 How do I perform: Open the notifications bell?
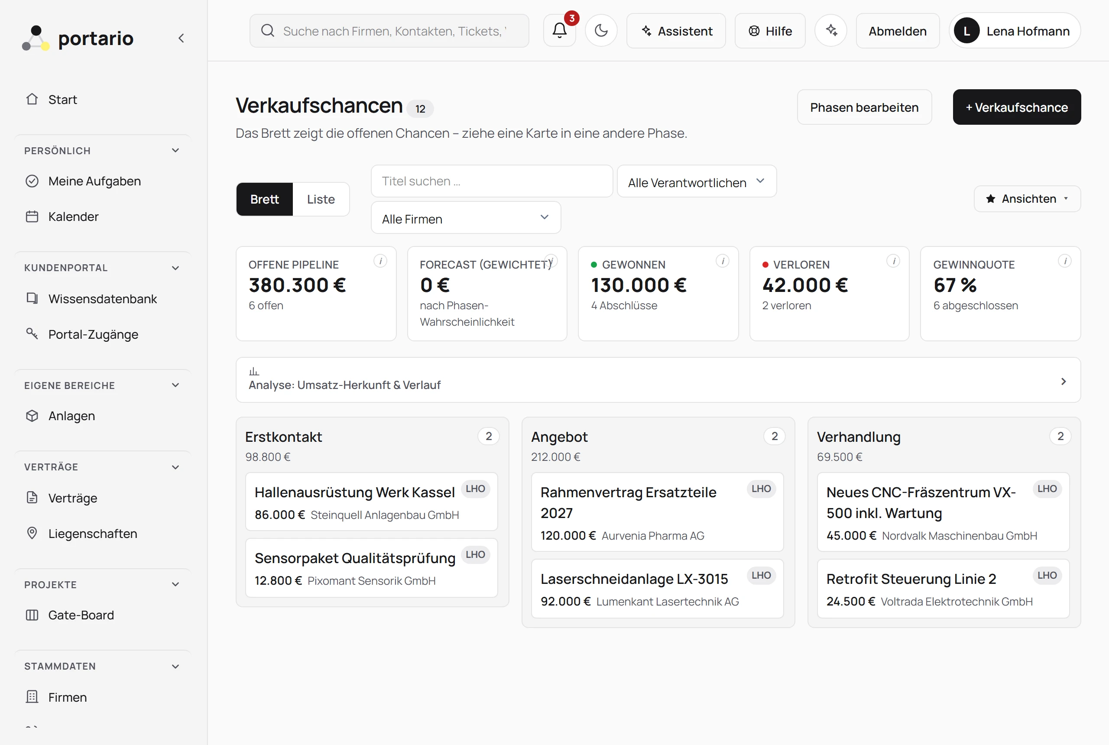click(559, 31)
